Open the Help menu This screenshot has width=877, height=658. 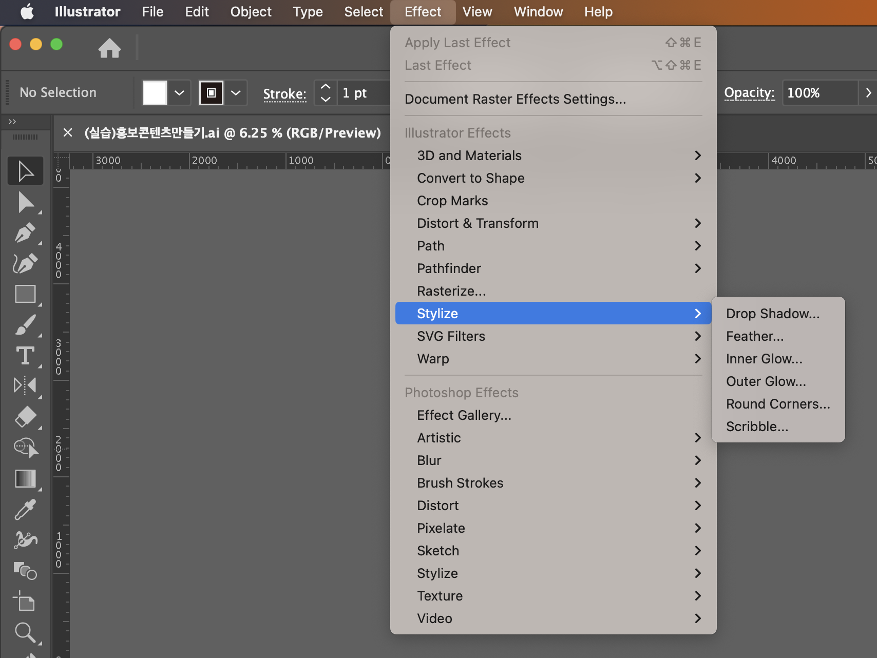pos(598,12)
